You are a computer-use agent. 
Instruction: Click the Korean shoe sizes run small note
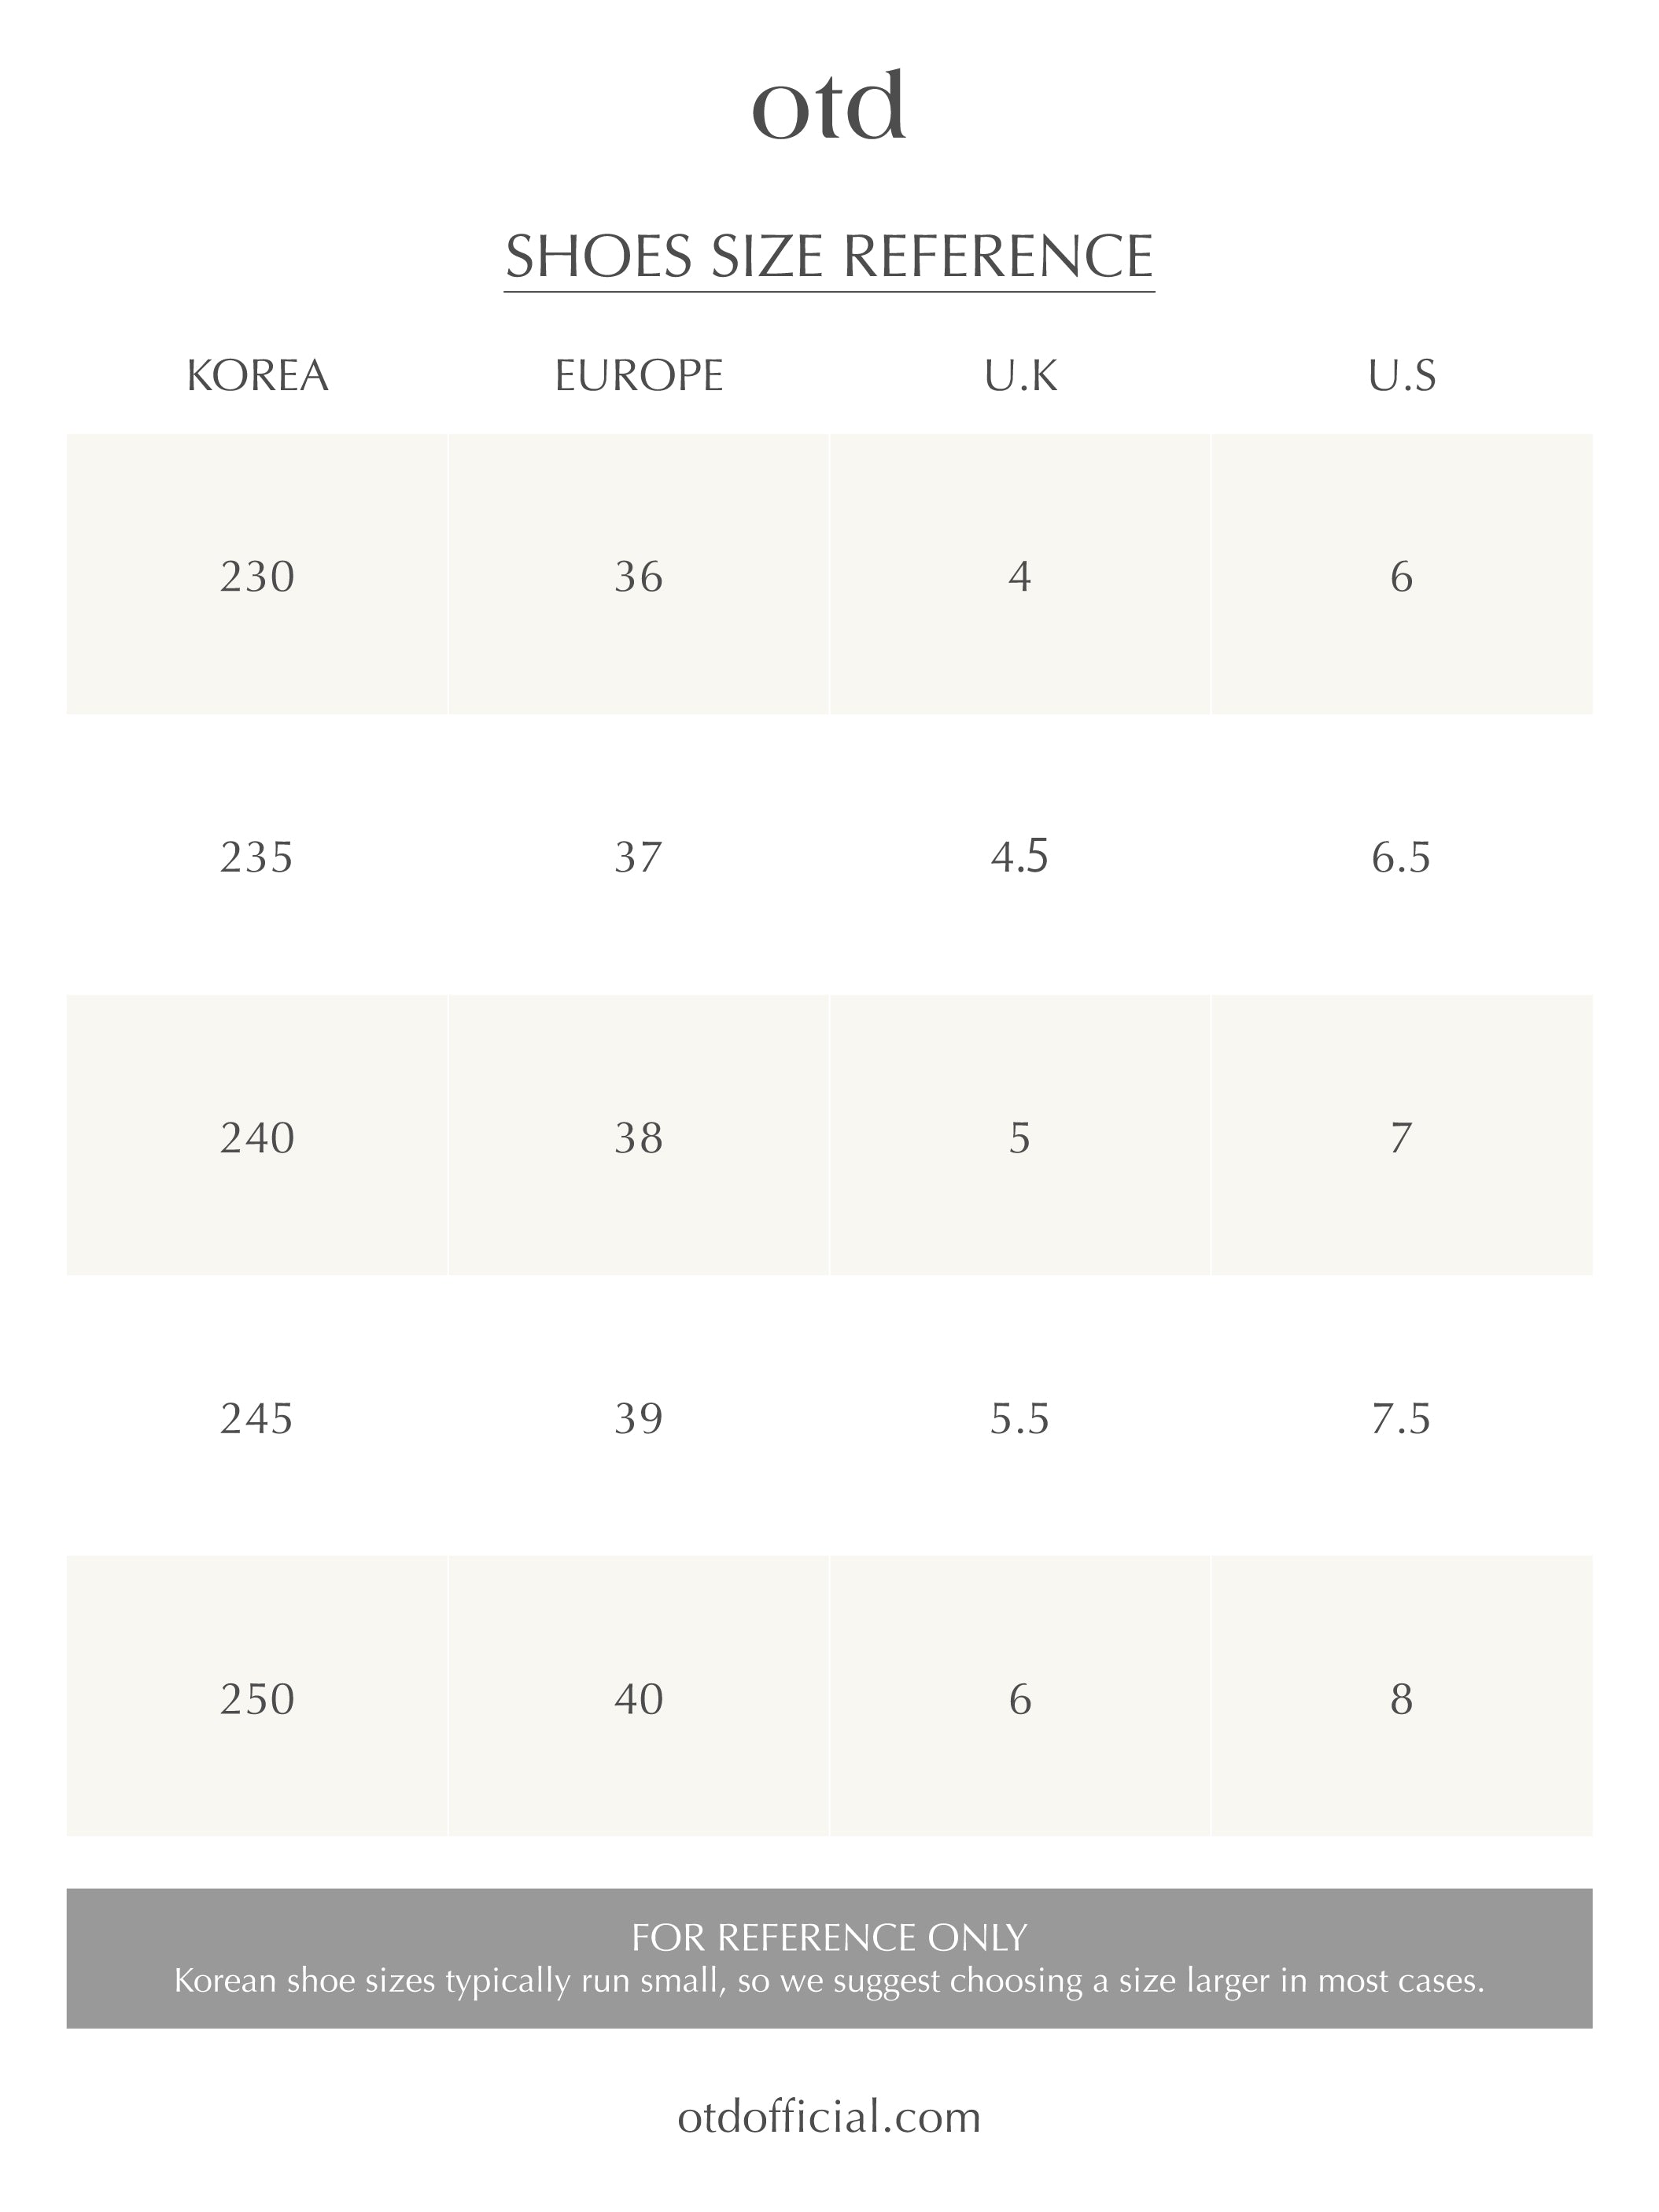(829, 1981)
